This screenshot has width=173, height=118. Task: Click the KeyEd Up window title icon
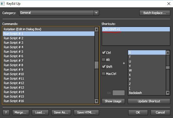click(x=4, y=4)
